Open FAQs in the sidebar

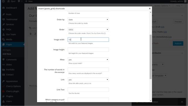9,29
